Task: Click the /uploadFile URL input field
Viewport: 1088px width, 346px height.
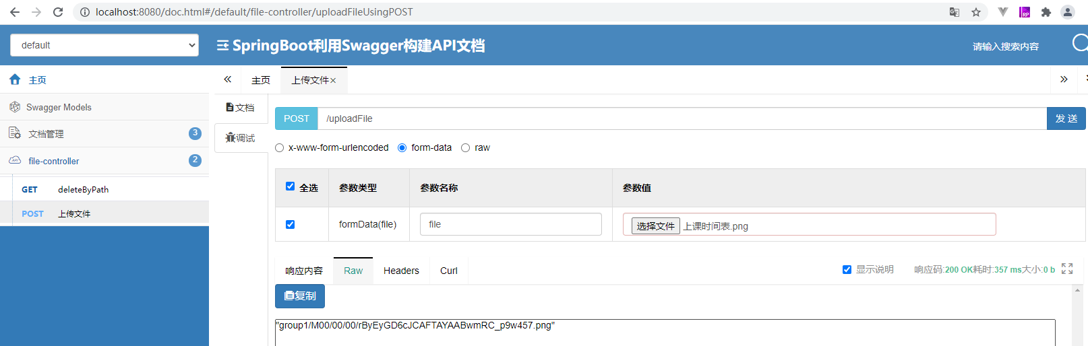Action: tap(682, 118)
